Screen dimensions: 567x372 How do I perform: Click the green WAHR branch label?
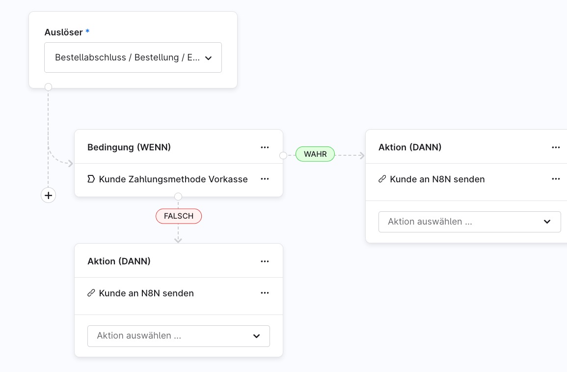315,154
